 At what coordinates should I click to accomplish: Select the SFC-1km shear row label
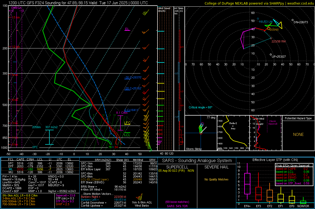pyautogui.click(x=87, y=163)
